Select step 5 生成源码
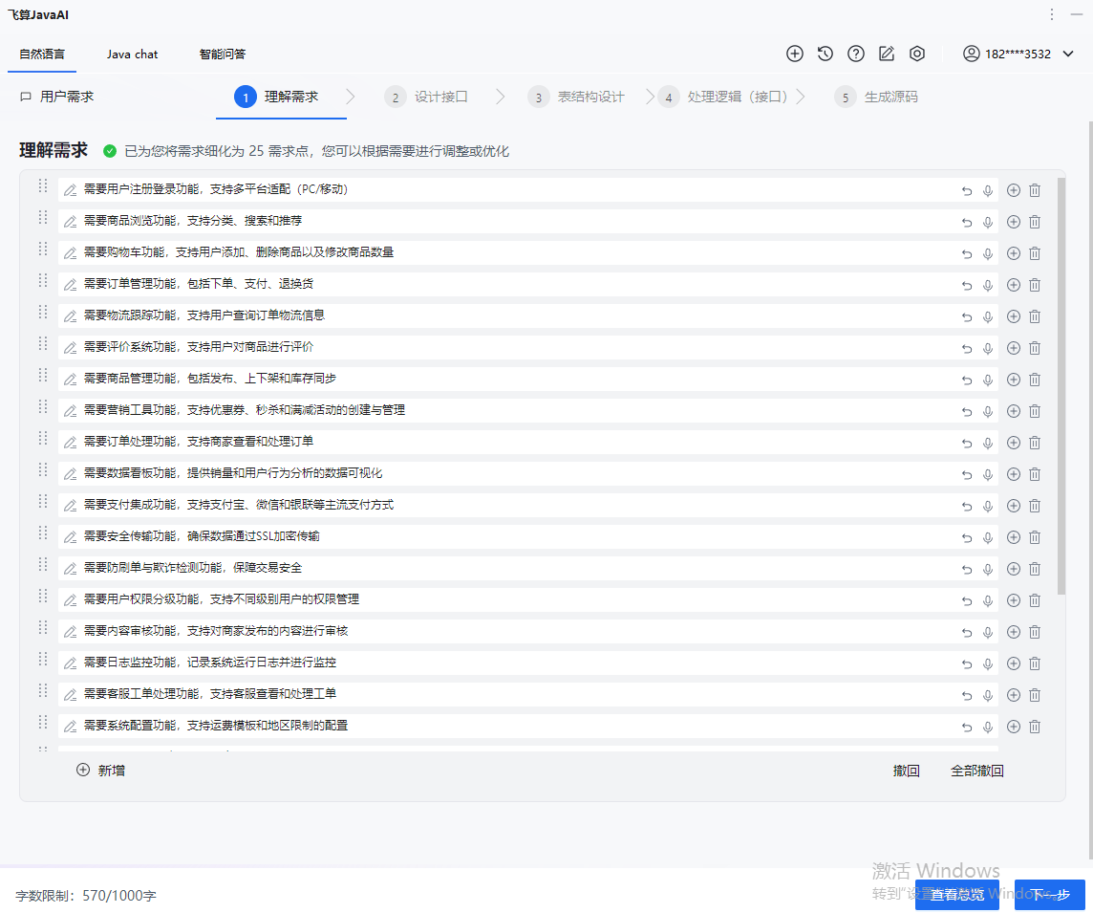The width and height of the screenshot is (1093, 913). point(876,97)
